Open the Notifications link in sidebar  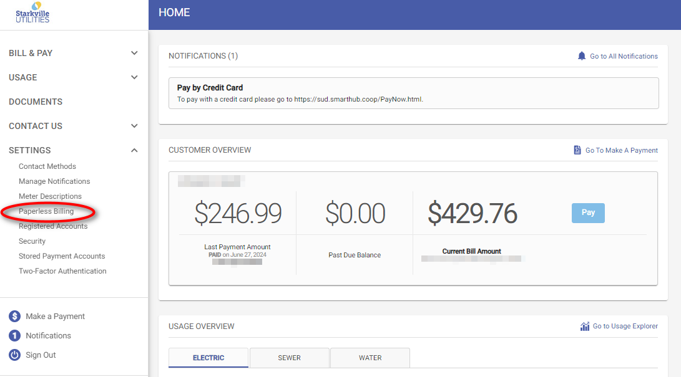[x=48, y=335]
